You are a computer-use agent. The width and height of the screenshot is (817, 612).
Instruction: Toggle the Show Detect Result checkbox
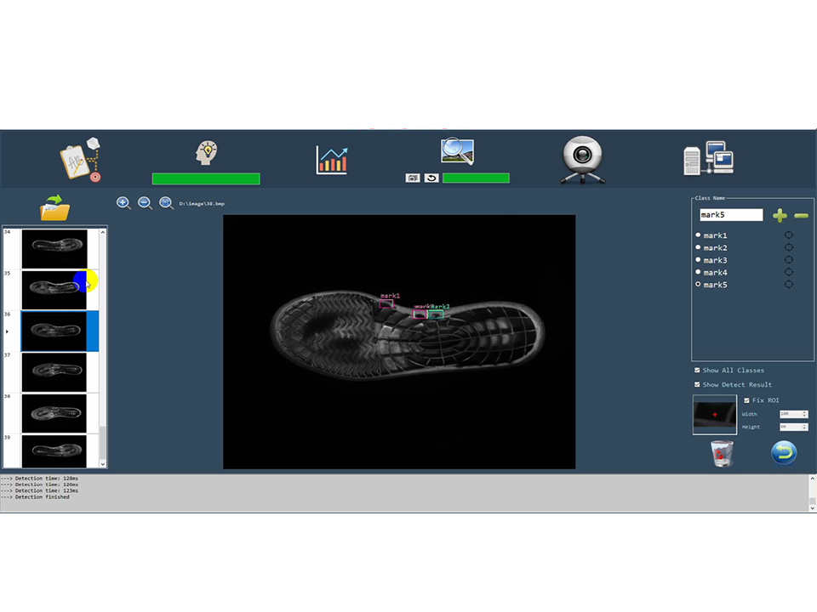tap(698, 385)
